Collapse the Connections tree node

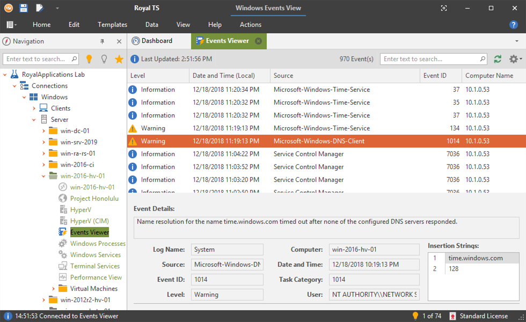tap(14, 86)
